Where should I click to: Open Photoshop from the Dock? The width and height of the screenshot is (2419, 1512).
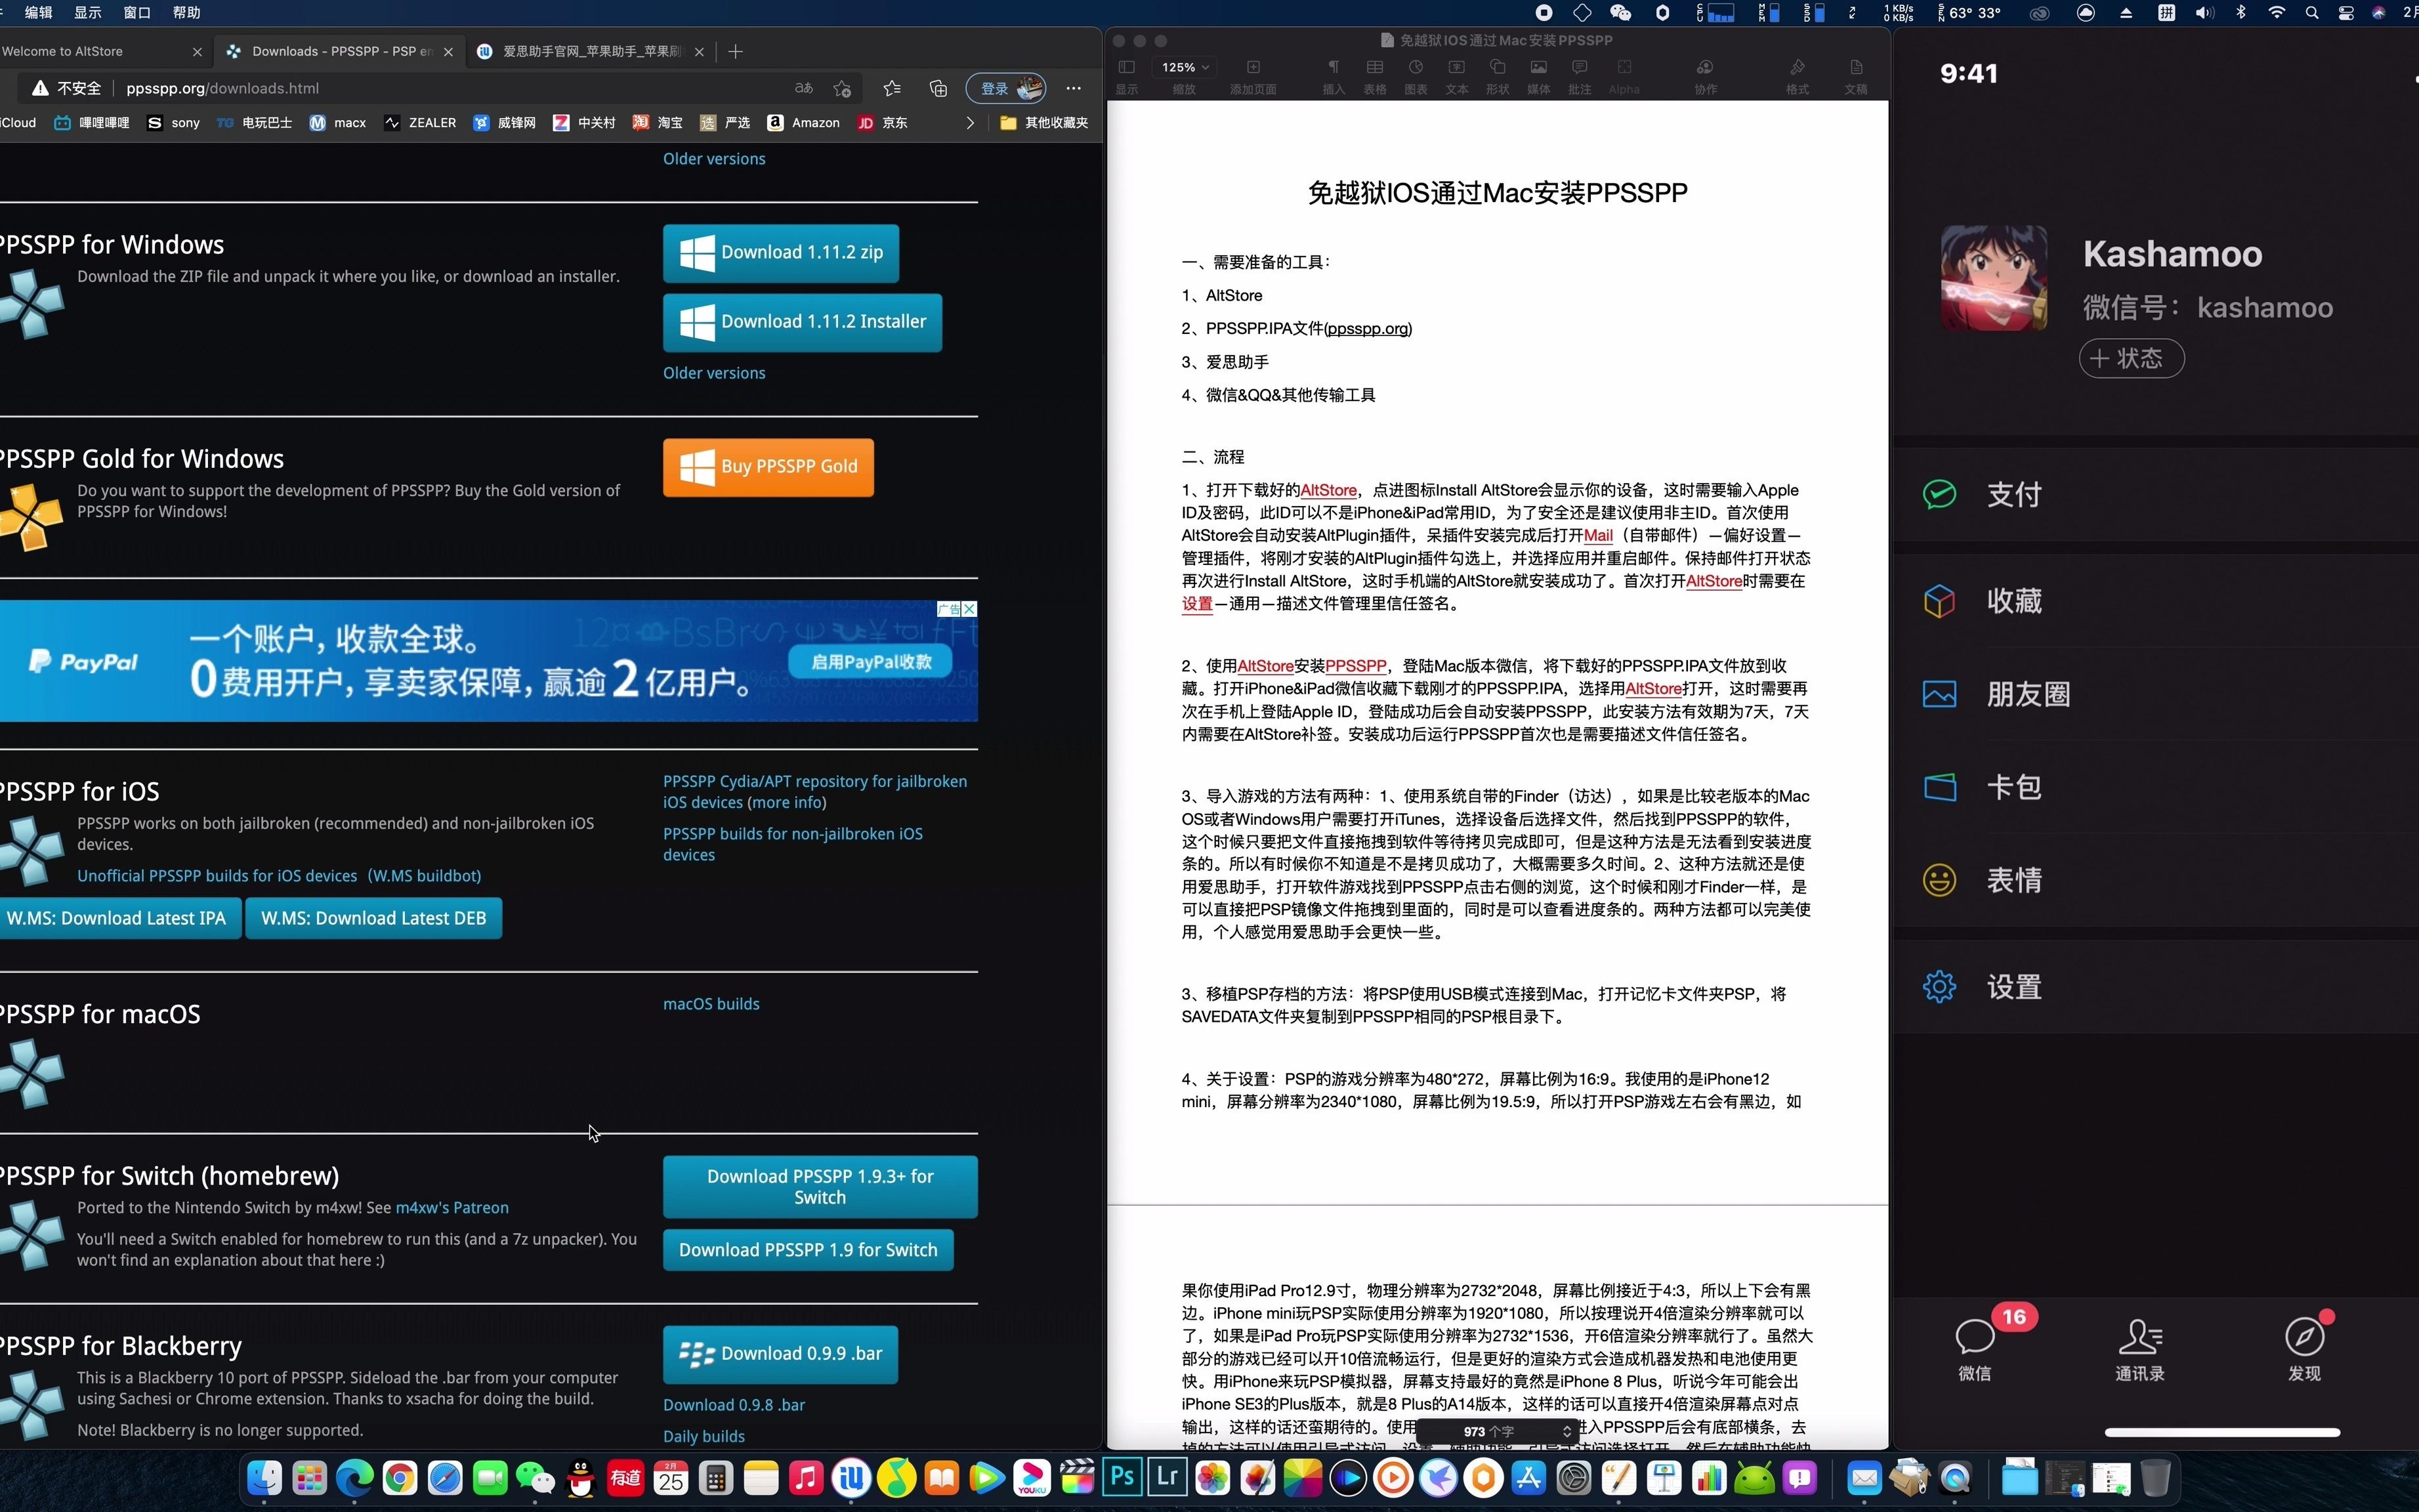point(1122,1477)
